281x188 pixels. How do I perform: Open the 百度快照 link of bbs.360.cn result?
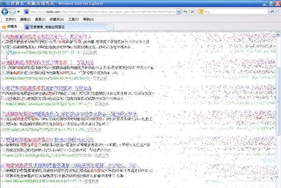click(91, 181)
